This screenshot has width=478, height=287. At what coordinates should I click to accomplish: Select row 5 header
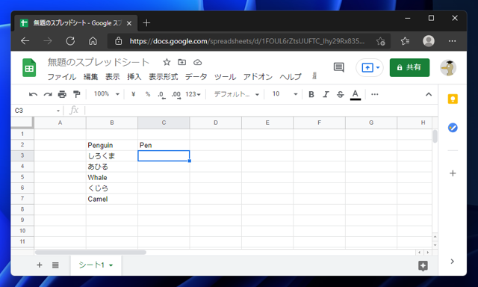point(22,177)
